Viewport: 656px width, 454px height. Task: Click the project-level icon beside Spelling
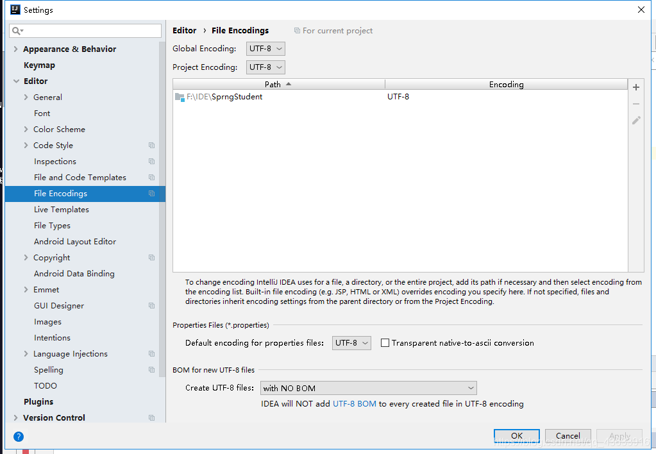coord(151,369)
